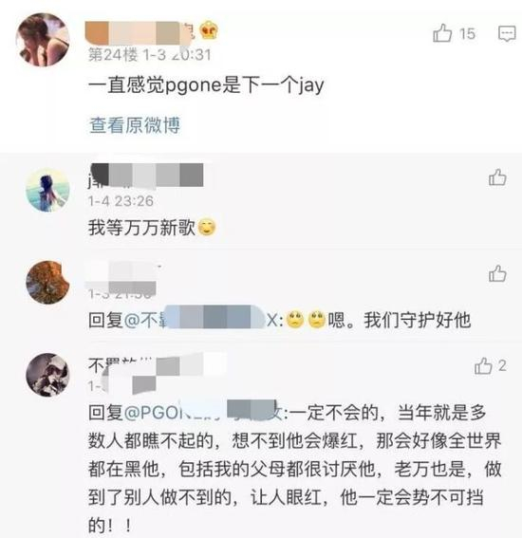Open replies via the comment bubble icon

(x=507, y=33)
